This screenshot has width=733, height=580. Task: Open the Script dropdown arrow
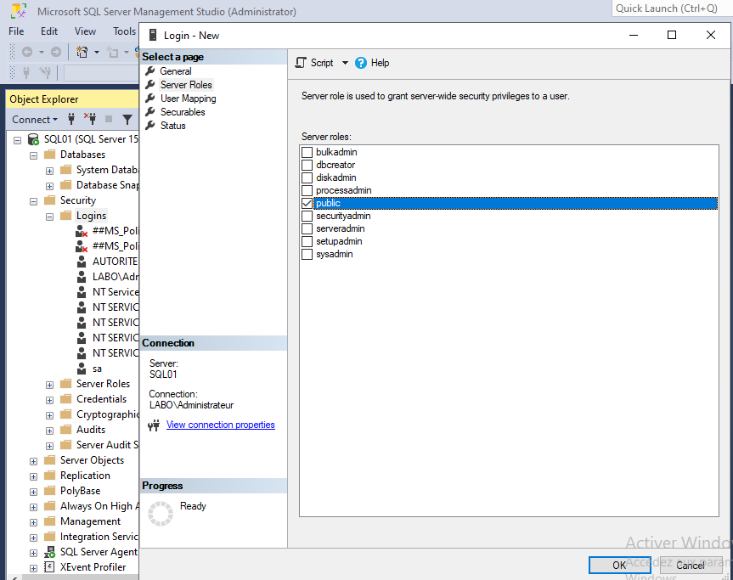pos(345,63)
